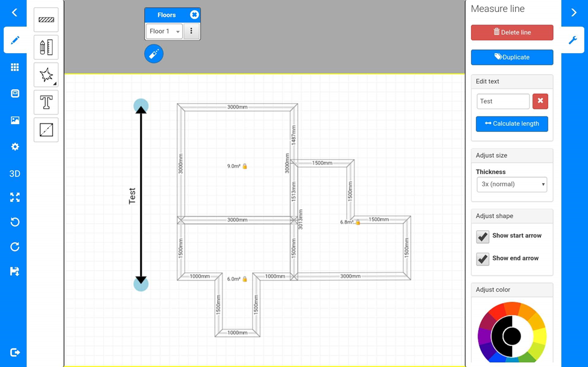Click the Delete line button
Viewport: 588px width, 367px height.
(511, 33)
